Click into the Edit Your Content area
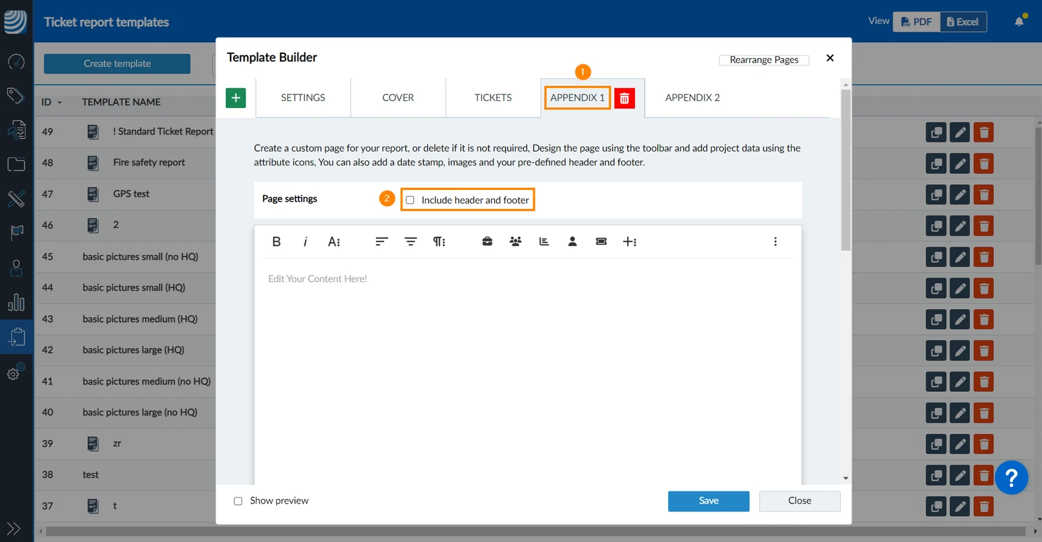The image size is (1042, 542). [528, 371]
